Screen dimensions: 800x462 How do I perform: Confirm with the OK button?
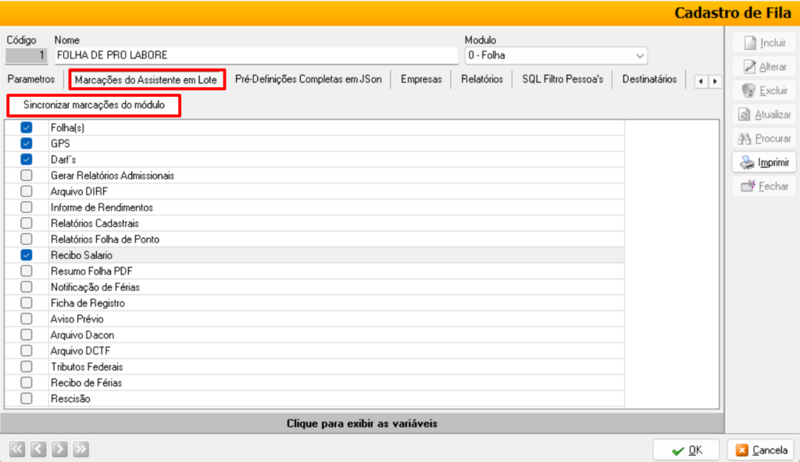pyautogui.click(x=687, y=450)
